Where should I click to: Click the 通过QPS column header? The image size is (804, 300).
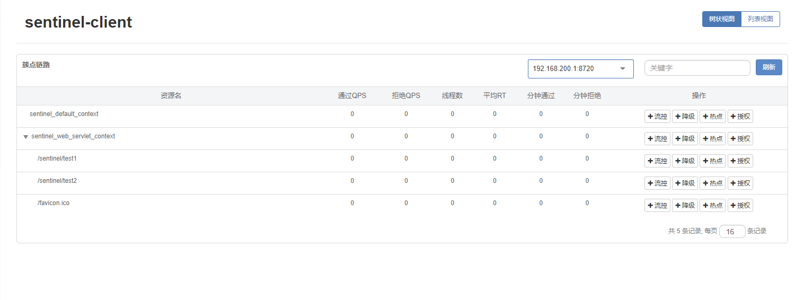(x=352, y=96)
